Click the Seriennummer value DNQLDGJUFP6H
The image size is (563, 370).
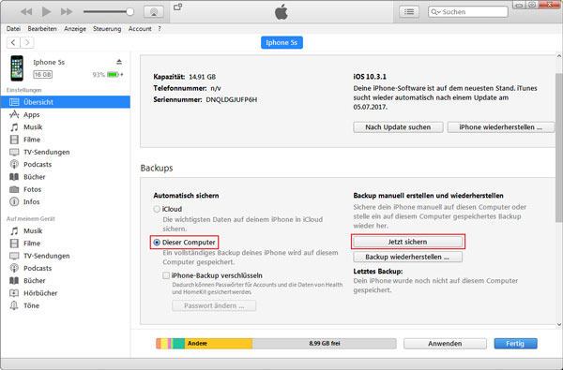tap(231, 99)
